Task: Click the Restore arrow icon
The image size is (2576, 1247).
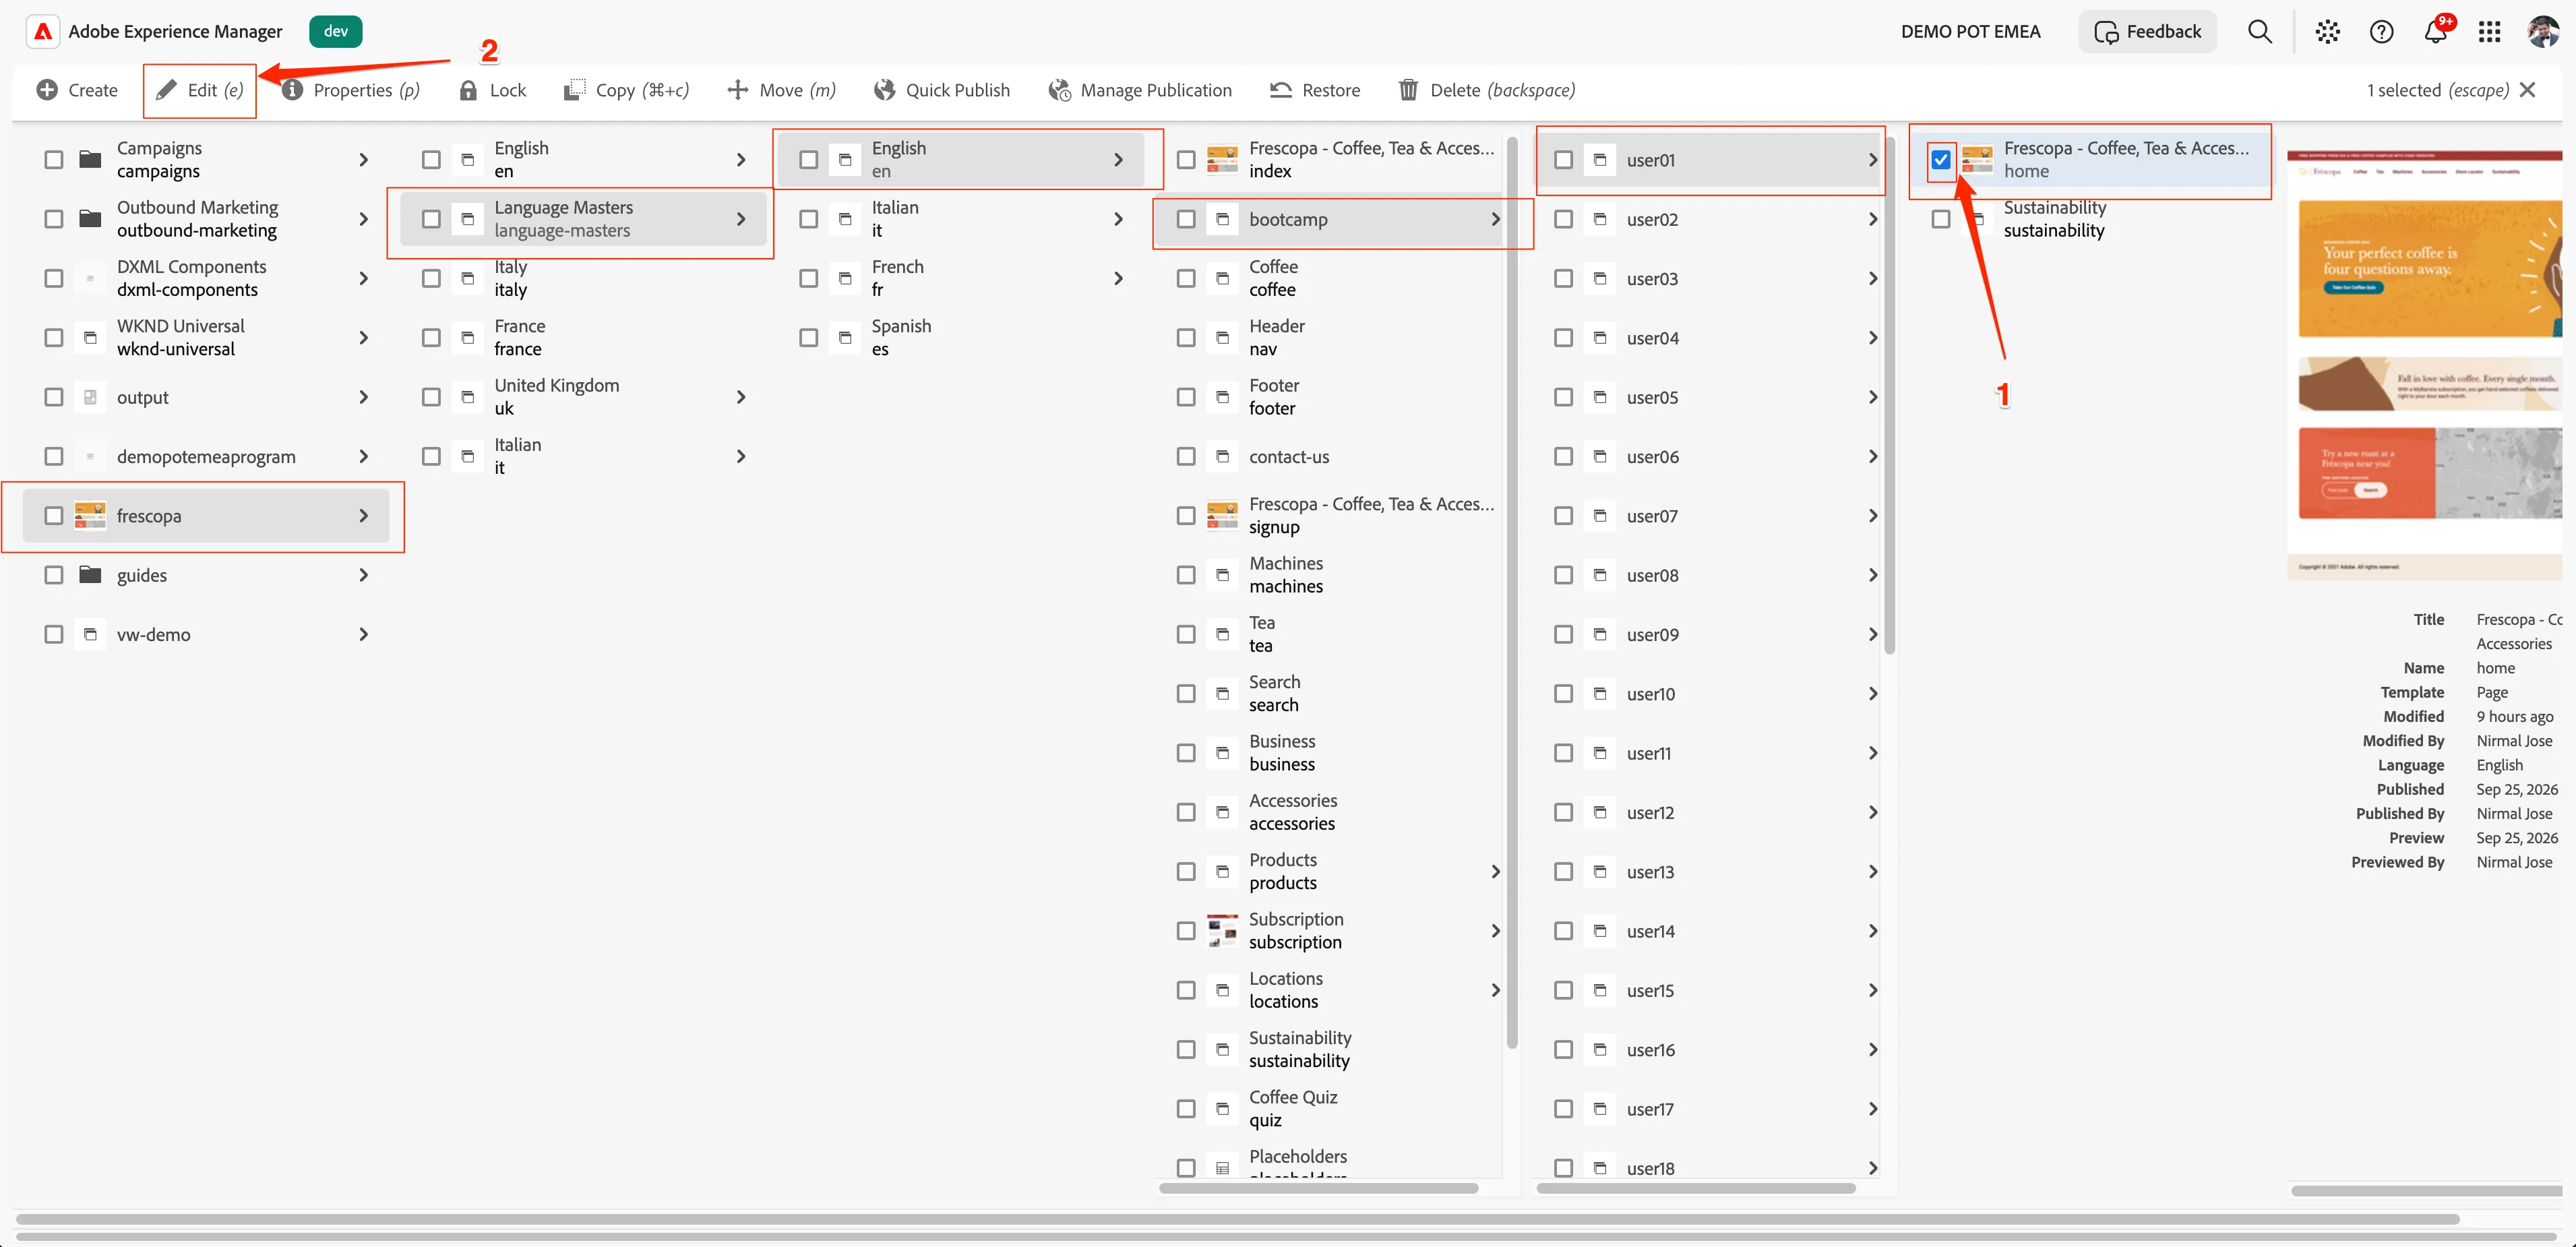Action: pos(1281,90)
